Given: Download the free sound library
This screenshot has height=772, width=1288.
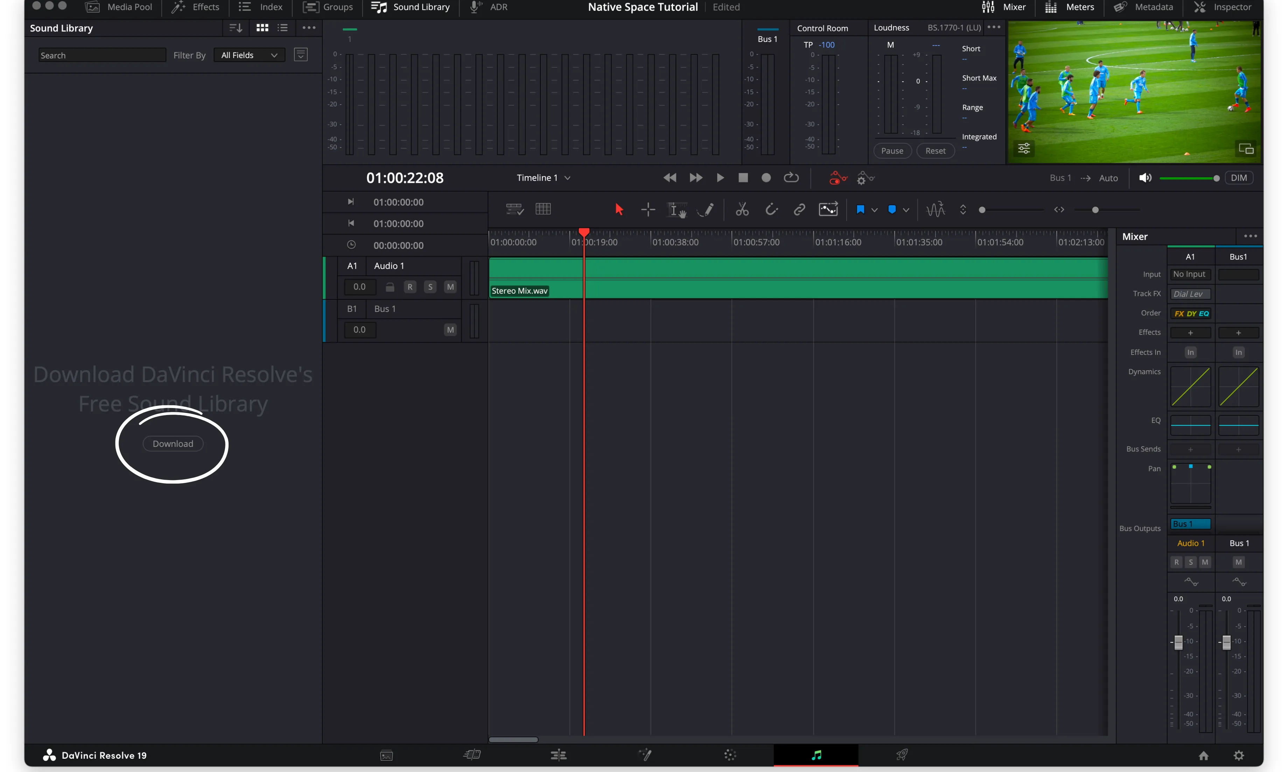Looking at the screenshot, I should 173,444.
